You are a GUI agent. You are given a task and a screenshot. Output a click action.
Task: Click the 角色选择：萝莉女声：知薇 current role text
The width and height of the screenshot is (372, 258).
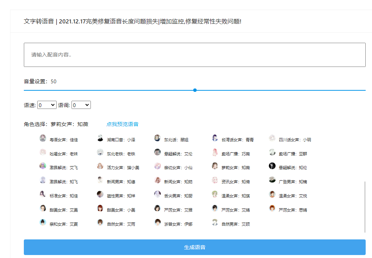[x=56, y=124]
